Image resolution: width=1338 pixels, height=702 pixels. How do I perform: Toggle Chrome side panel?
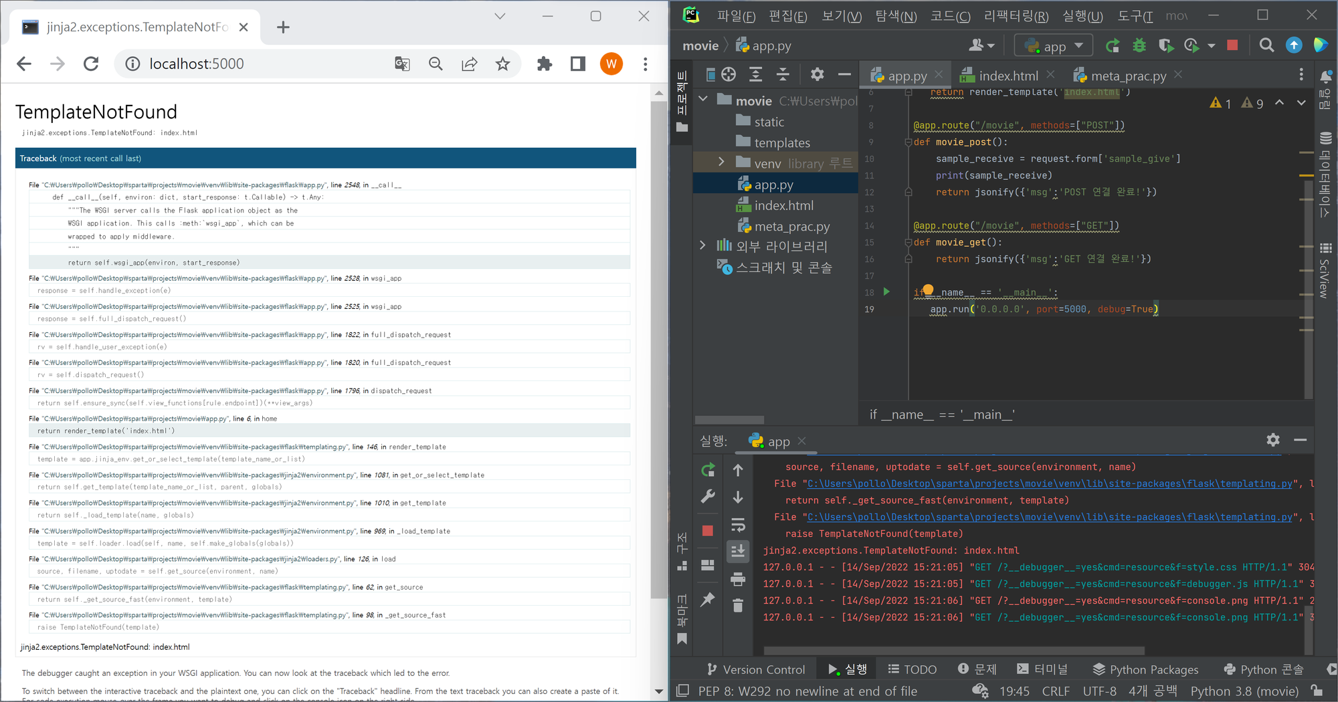(x=578, y=64)
